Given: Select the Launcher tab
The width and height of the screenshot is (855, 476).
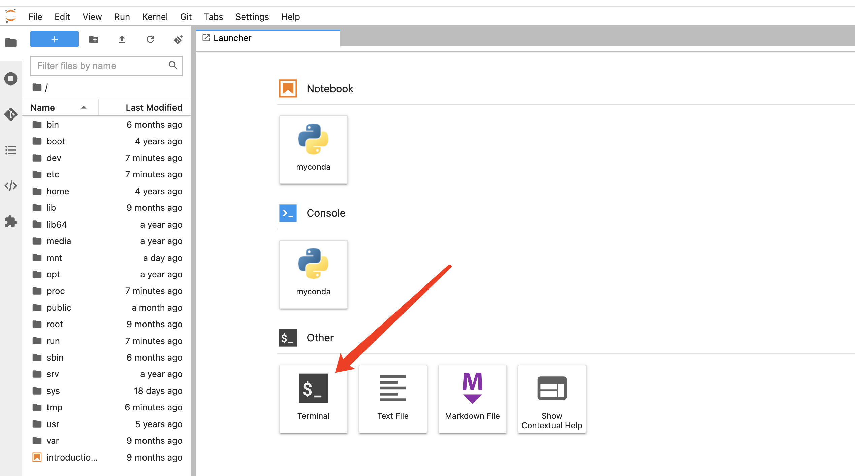Looking at the screenshot, I should pyautogui.click(x=268, y=38).
